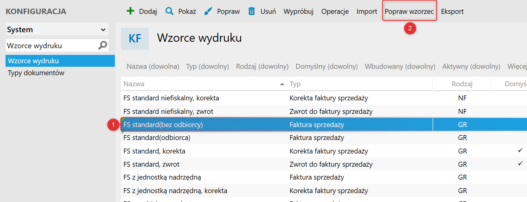Click the brush Popraw icon
The image size is (527, 202).
tap(208, 11)
